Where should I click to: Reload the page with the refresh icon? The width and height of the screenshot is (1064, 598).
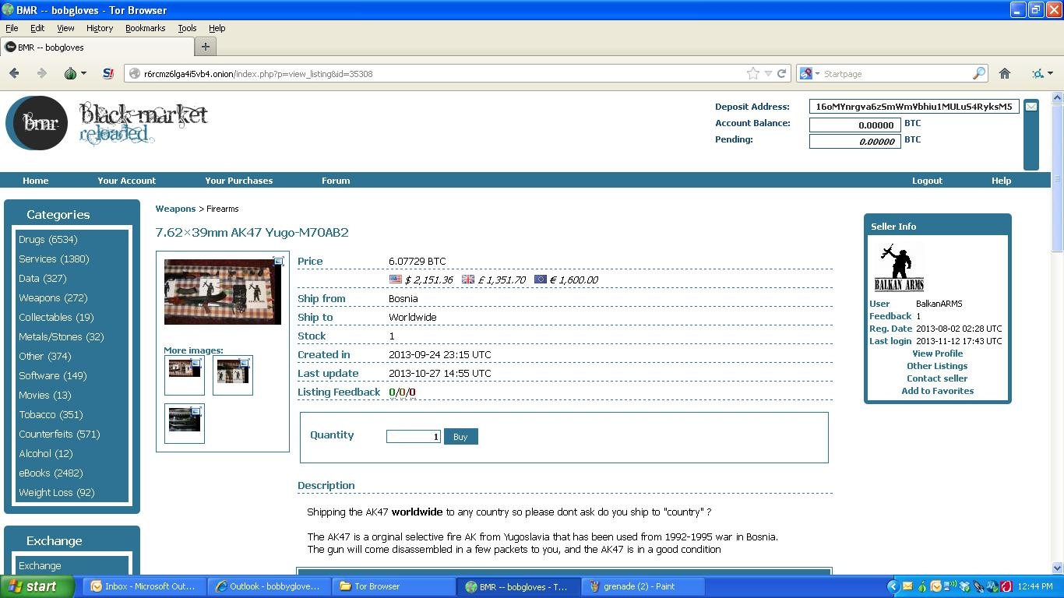781,73
